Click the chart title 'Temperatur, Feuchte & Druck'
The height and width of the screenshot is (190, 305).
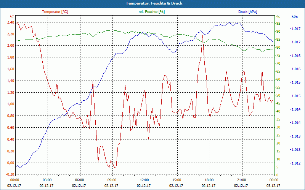[154, 3]
